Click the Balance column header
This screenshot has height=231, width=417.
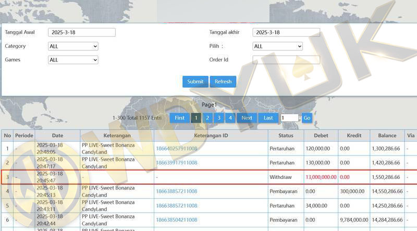tap(387, 135)
